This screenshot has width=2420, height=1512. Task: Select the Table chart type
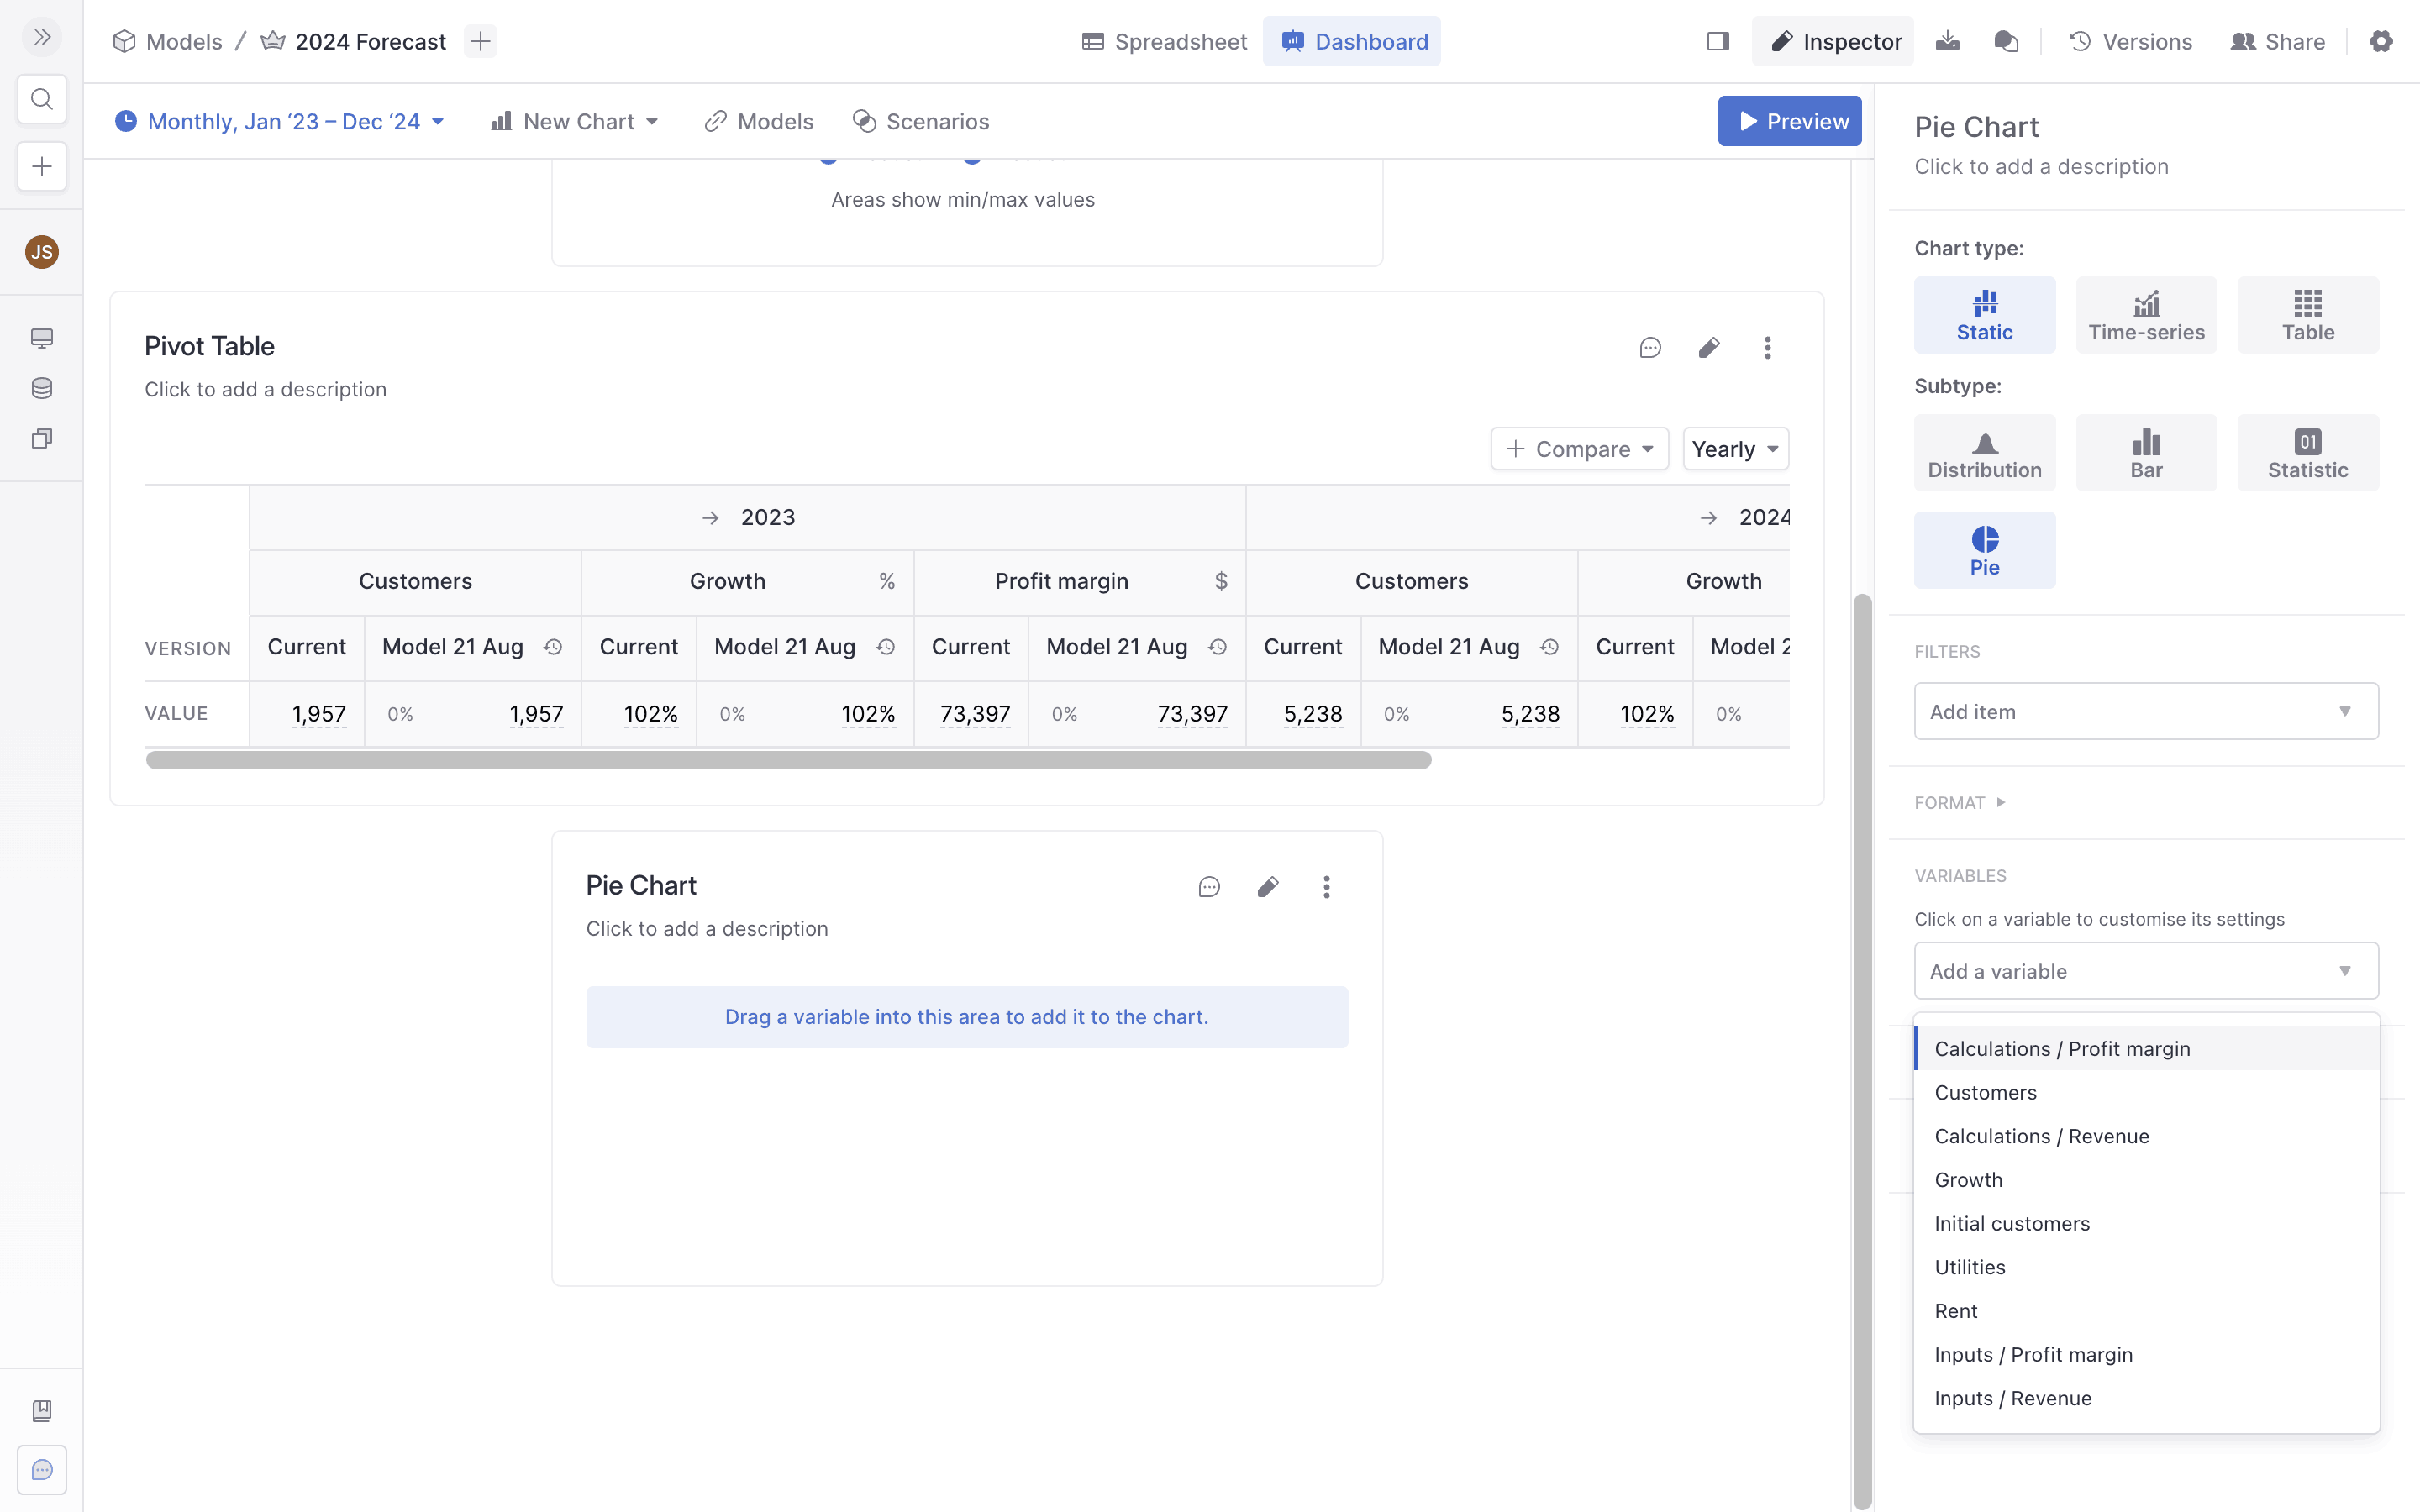(2308, 315)
